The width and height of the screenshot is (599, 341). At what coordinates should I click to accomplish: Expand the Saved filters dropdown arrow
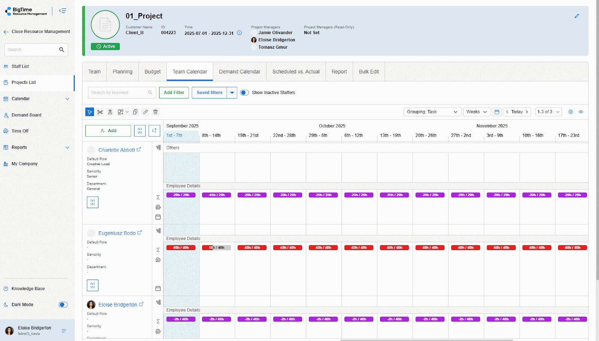(x=232, y=92)
